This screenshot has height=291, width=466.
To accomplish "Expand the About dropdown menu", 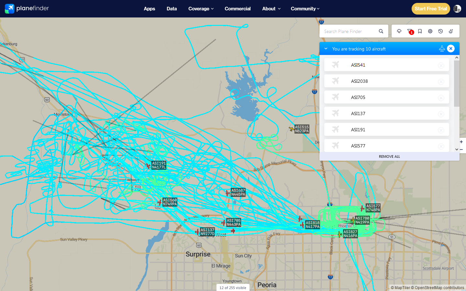I will click(x=272, y=9).
